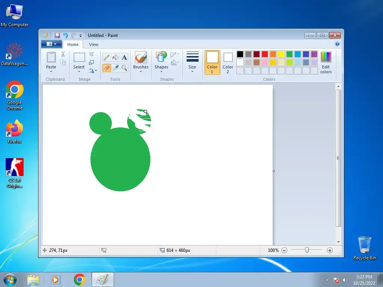Click Action Center flag tray icon

point(336,280)
